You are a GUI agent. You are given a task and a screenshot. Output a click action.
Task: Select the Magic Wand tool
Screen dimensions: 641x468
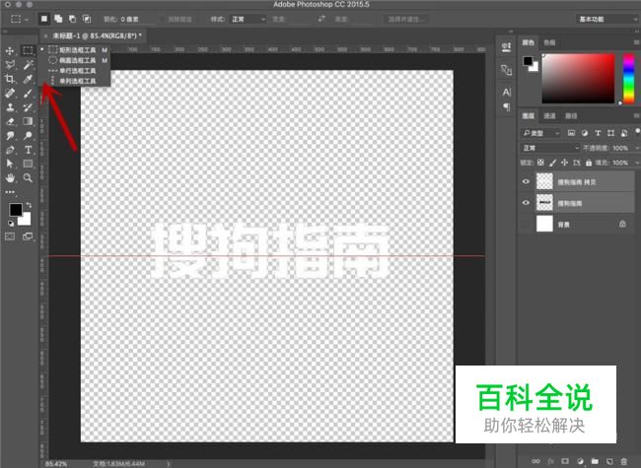28,64
